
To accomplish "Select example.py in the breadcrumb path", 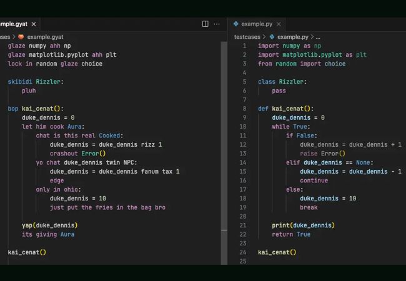I will point(293,37).
